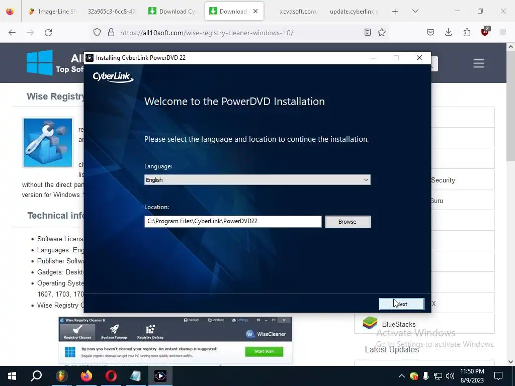The image size is (515, 386).
Task: Click Registry Cleaner icon in screenshot
Action: pyautogui.click(x=77, y=332)
